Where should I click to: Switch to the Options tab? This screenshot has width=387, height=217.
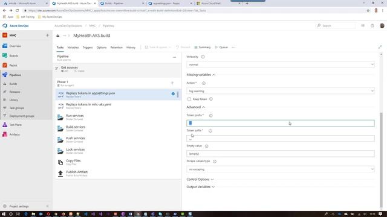click(102, 47)
